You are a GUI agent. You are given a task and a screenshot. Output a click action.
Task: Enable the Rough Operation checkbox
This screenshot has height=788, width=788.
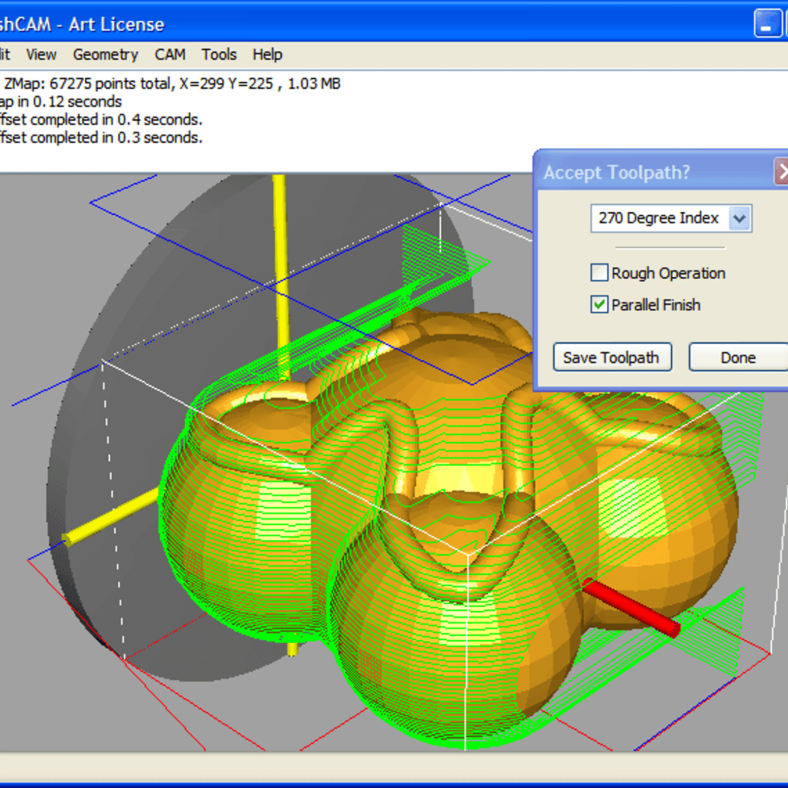pos(599,272)
